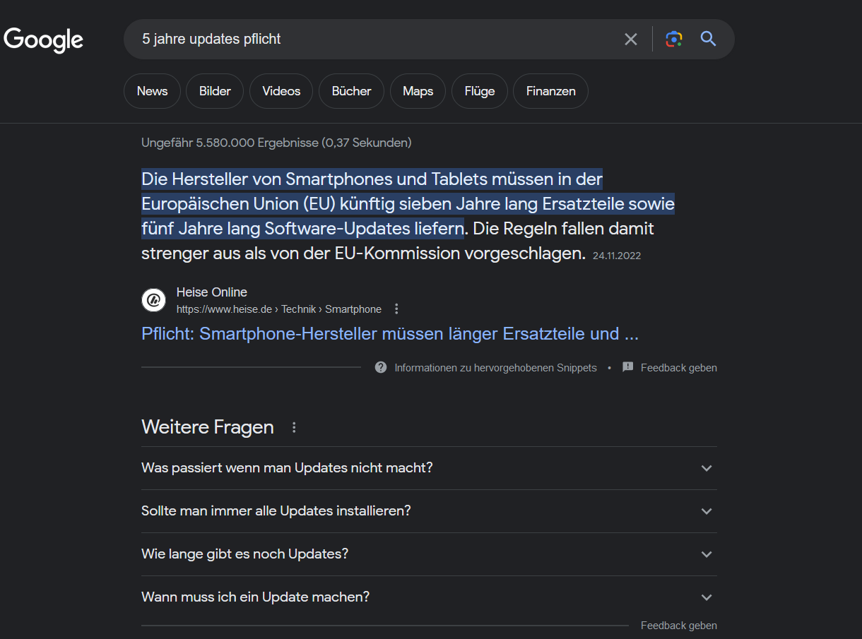Expand 'Sollte man immer alle Updates installieren?'

pyautogui.click(x=706, y=511)
